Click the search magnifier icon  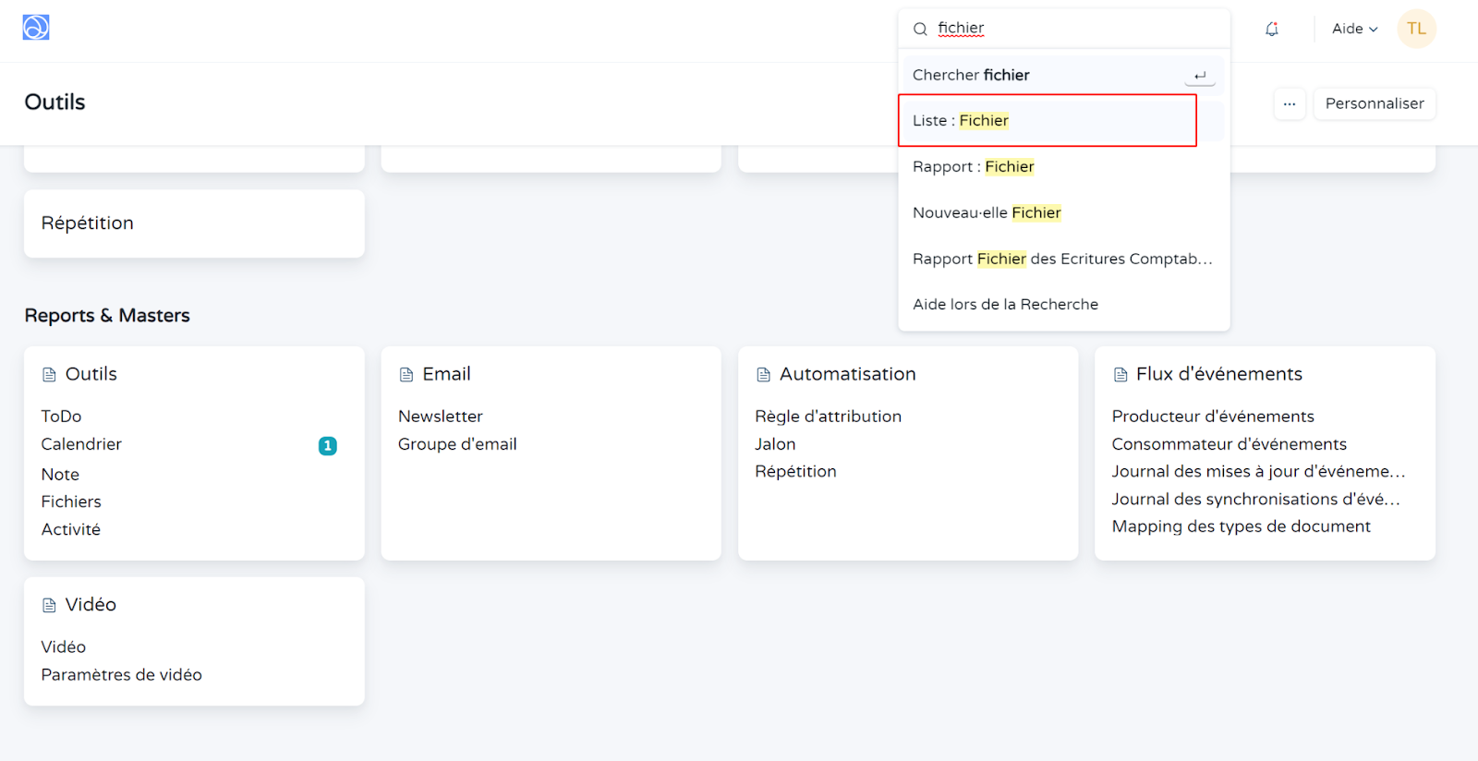tap(920, 29)
